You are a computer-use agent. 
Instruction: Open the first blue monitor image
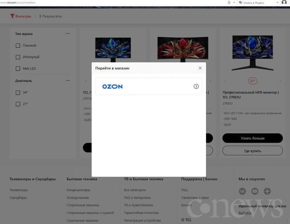tap(113, 50)
